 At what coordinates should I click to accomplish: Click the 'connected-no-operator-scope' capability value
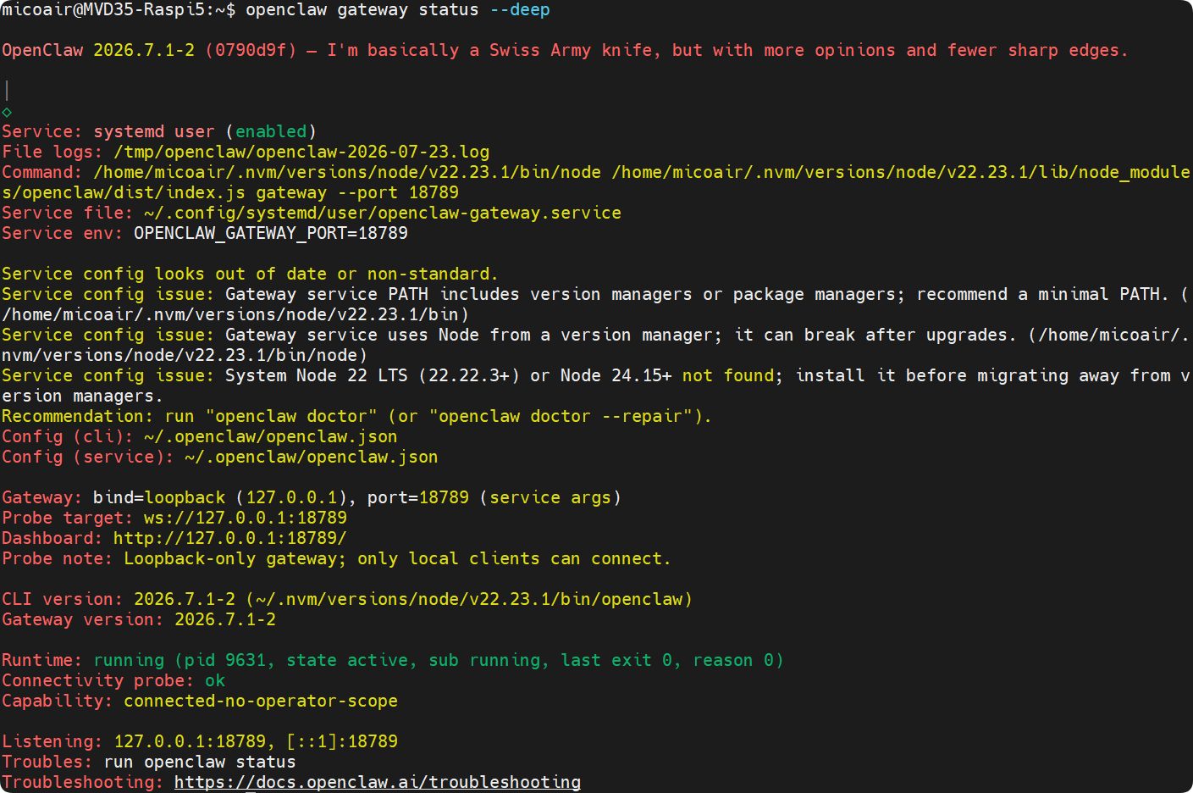click(x=261, y=701)
